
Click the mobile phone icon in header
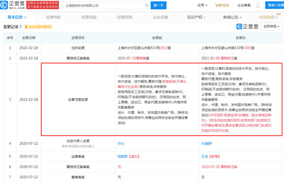pyautogui.click(x=258, y=5)
